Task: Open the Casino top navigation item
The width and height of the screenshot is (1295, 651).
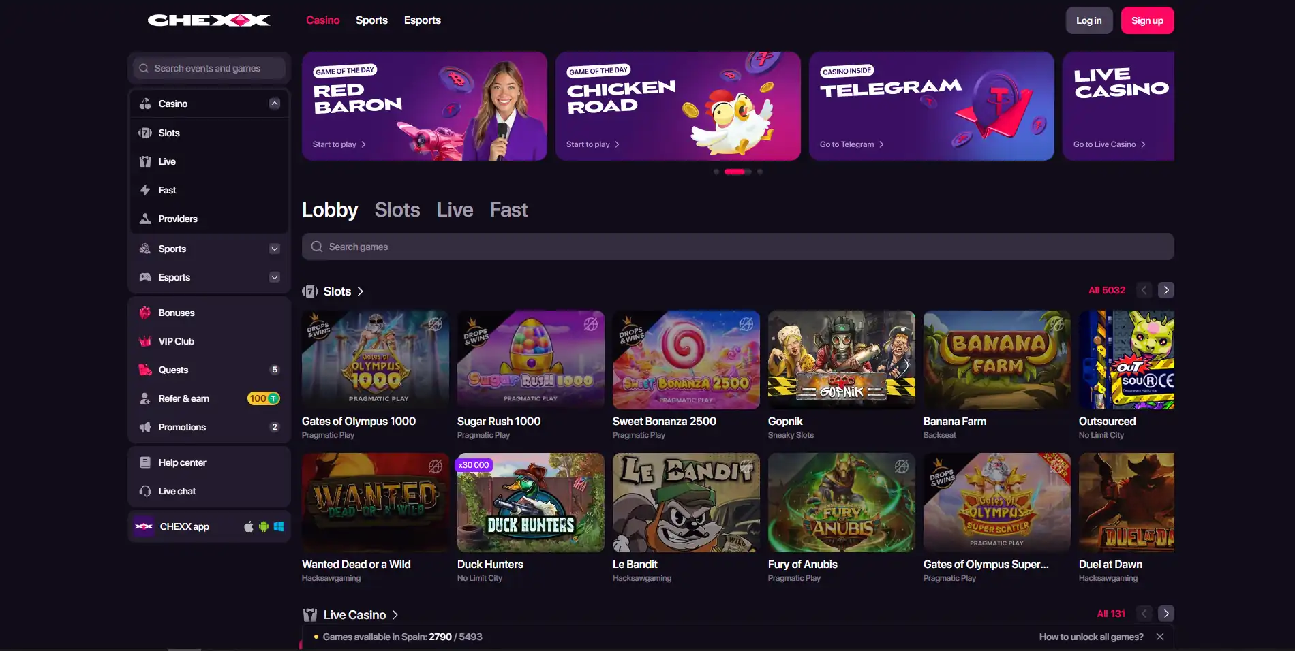Action: pyautogui.click(x=322, y=20)
